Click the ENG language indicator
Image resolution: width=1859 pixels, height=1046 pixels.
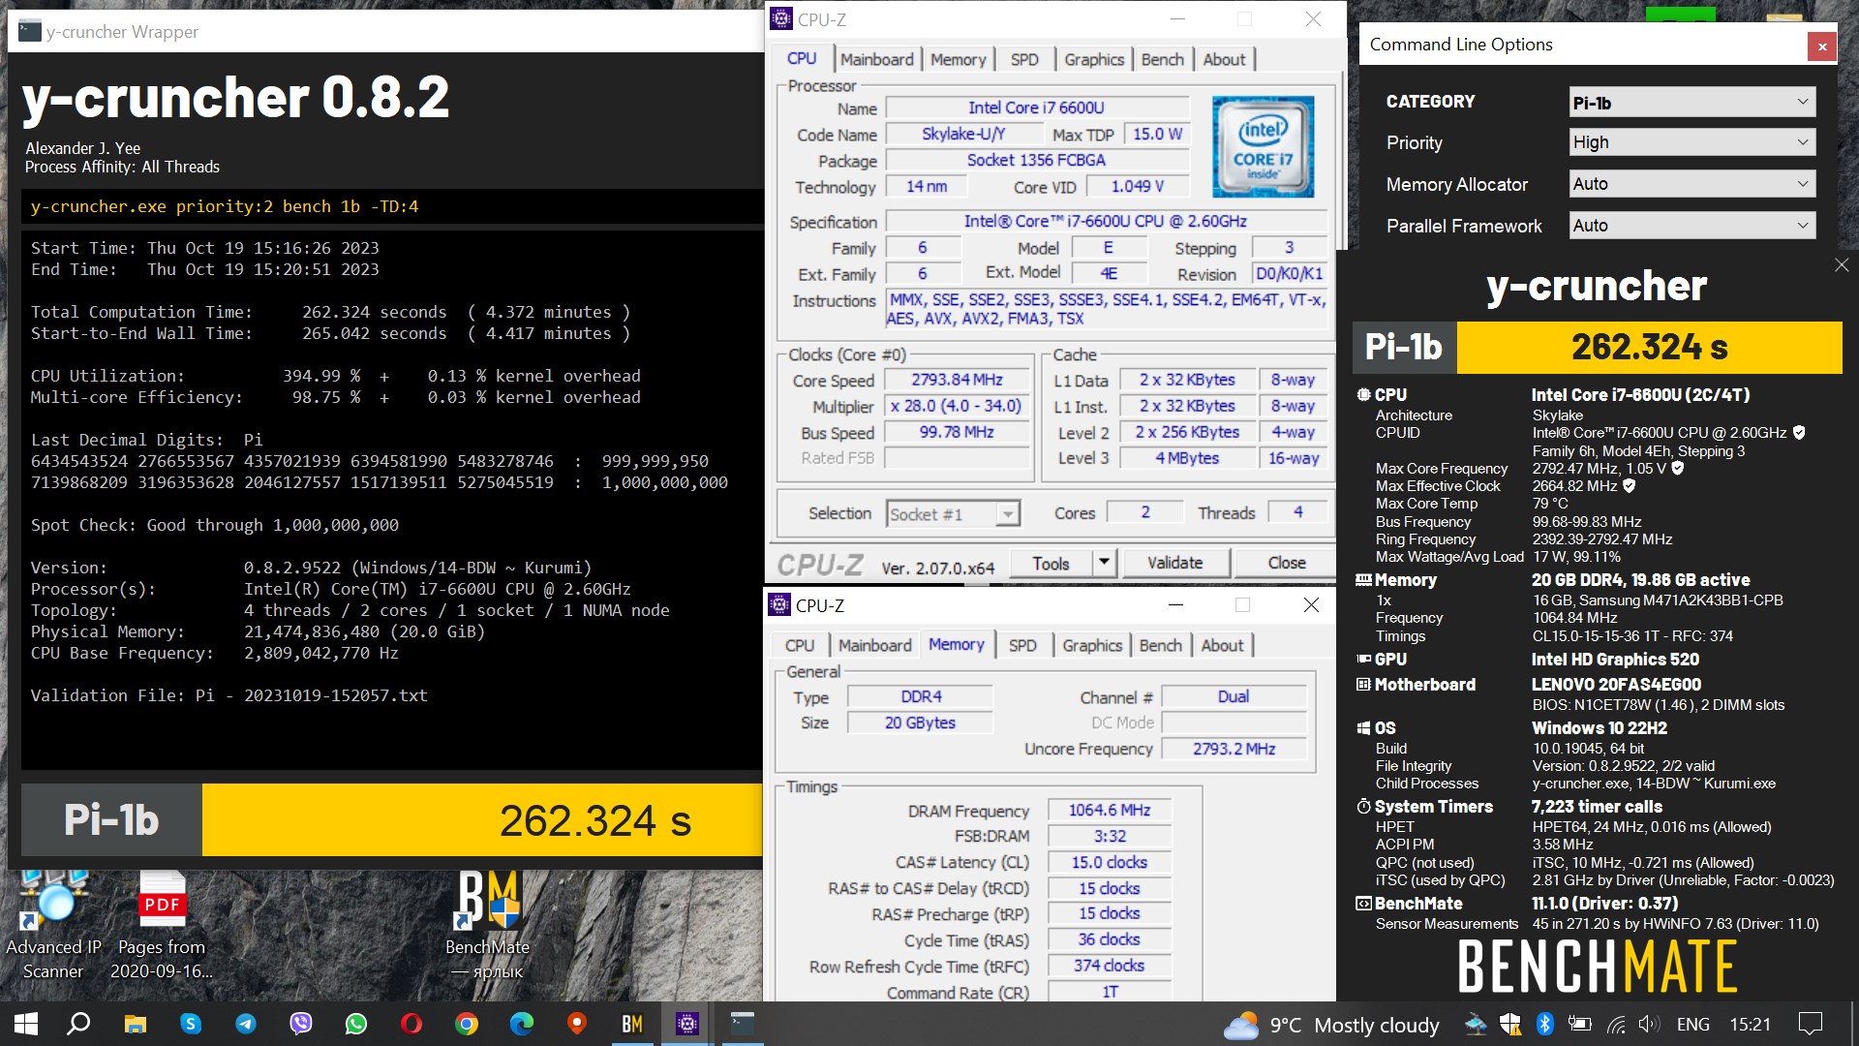[1692, 1024]
